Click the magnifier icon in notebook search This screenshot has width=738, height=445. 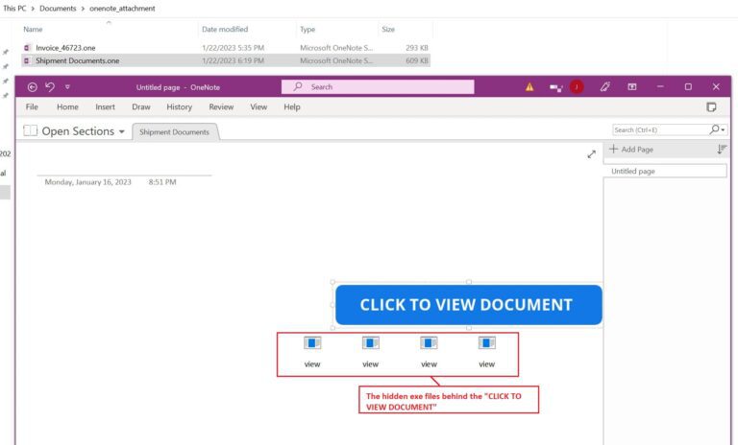click(x=715, y=129)
